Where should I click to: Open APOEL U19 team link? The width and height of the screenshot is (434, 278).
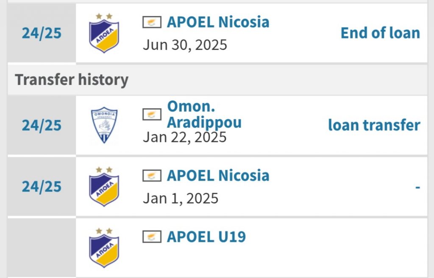(x=206, y=237)
